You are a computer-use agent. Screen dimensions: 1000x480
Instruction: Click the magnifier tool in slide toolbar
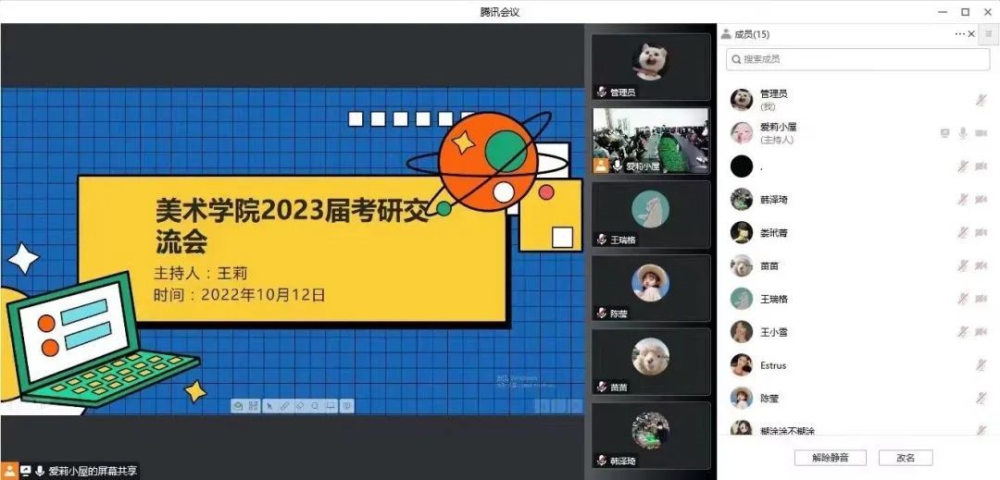coord(315,405)
